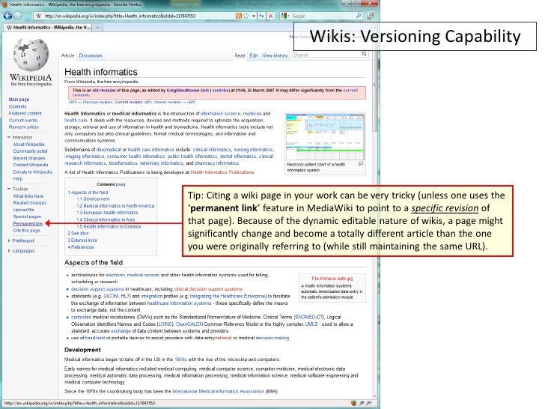The height and width of the screenshot is (409, 545).
Task: Open Cite this page link
Action: click(x=26, y=230)
